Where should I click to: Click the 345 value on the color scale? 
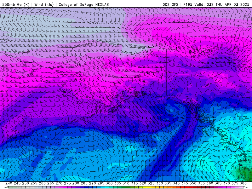(x=185, y=183)
